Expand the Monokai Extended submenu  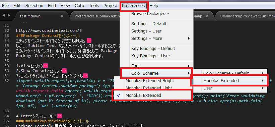[x=230, y=80]
